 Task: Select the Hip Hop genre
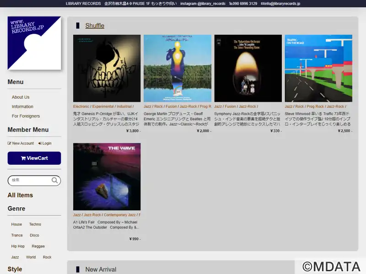(18, 246)
